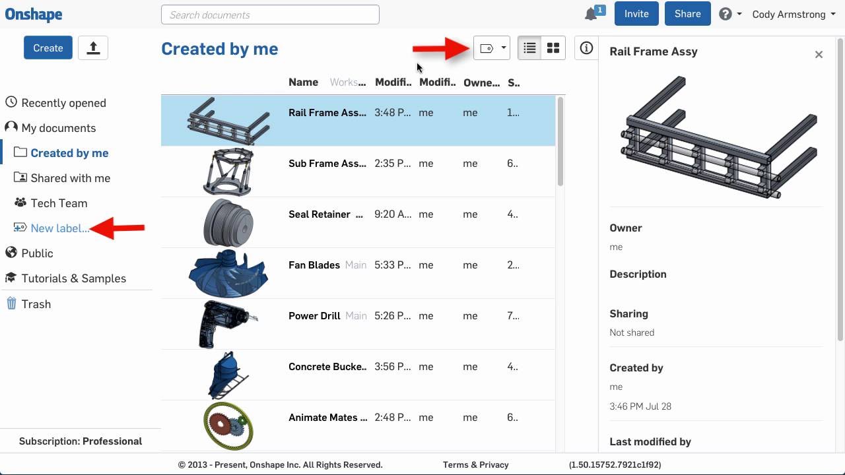The image size is (845, 475).
Task: Click the upload document icon
Action: (93, 47)
